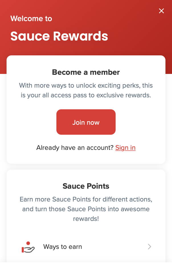Select the Sauce Rewards title heading
Viewport: 172px width, 266px height.
click(59, 36)
